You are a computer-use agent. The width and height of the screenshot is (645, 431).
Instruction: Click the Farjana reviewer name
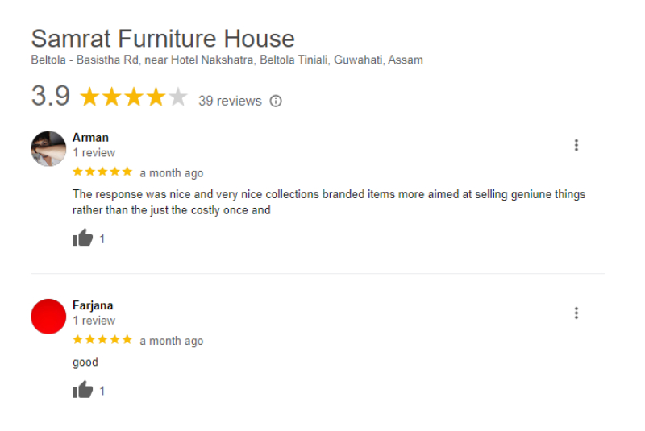93,305
